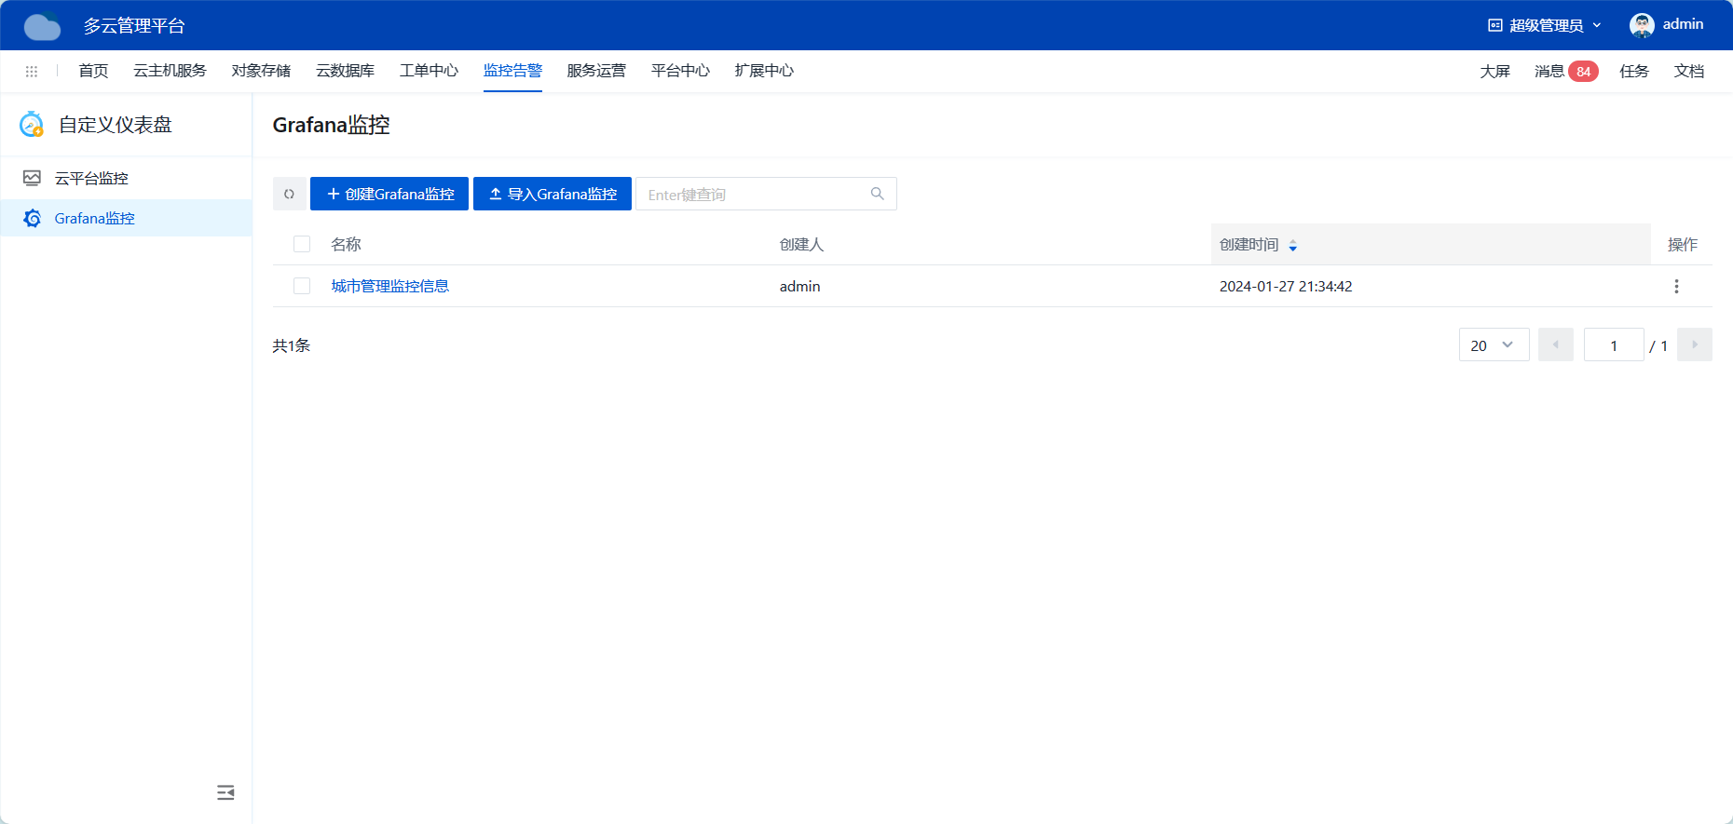Open the 超级管理员 role dropdown
The image size is (1733, 824).
point(1545,25)
